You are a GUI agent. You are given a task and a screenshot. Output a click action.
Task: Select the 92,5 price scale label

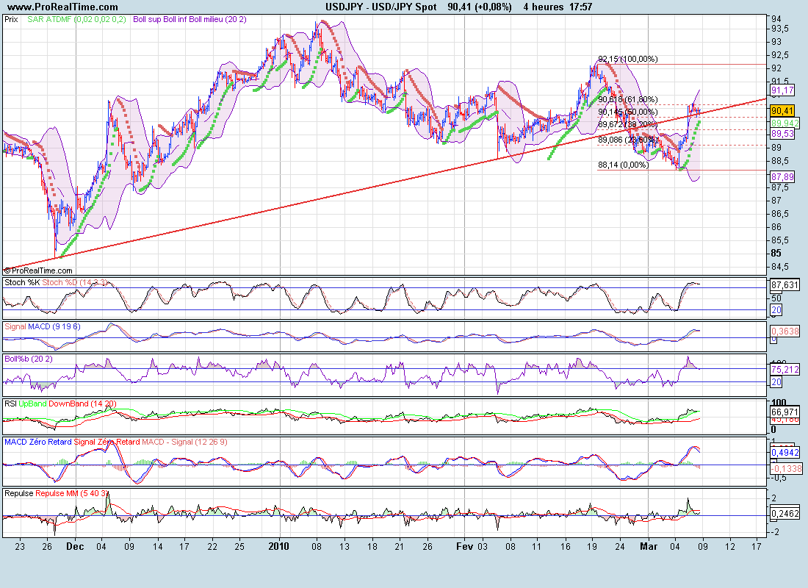(x=779, y=54)
